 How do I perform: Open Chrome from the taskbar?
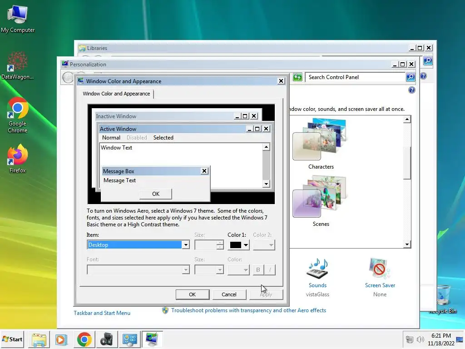tap(84, 339)
